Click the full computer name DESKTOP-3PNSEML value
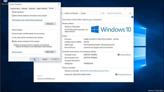164x92 pixels. [x=90, y=58]
